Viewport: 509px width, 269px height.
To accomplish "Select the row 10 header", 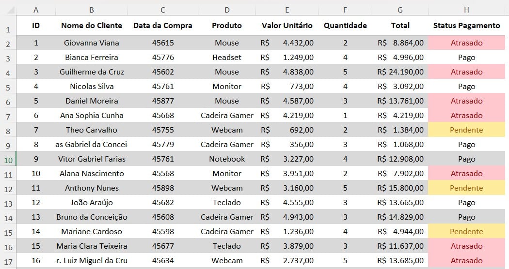I will (8, 159).
